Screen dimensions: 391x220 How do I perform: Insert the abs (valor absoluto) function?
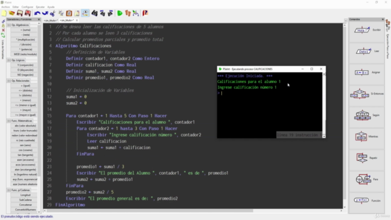[24, 126]
